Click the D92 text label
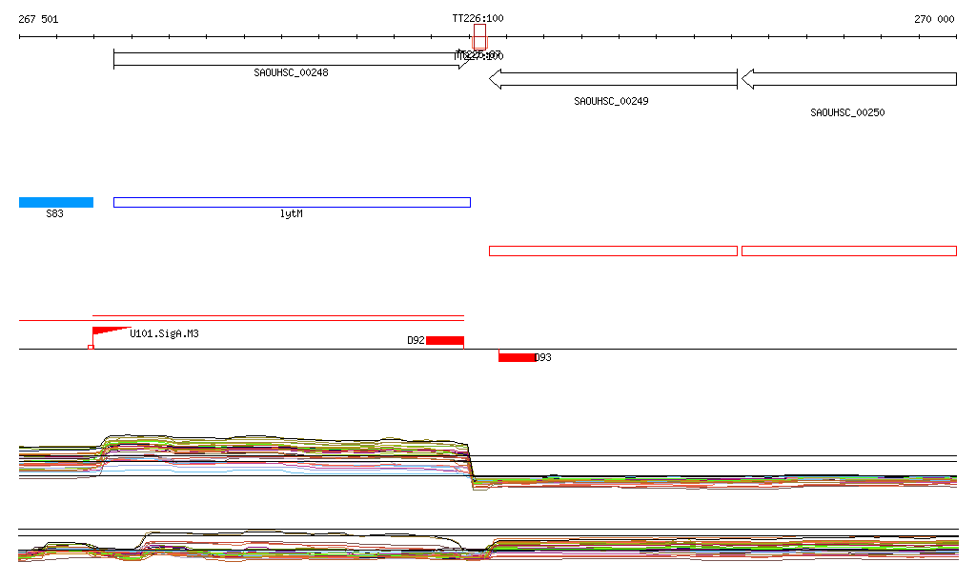The width and height of the screenshot is (976, 582). click(x=416, y=340)
